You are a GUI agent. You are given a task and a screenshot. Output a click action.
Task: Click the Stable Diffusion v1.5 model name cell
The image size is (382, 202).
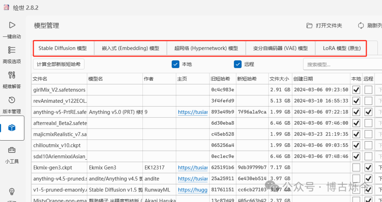115,190
